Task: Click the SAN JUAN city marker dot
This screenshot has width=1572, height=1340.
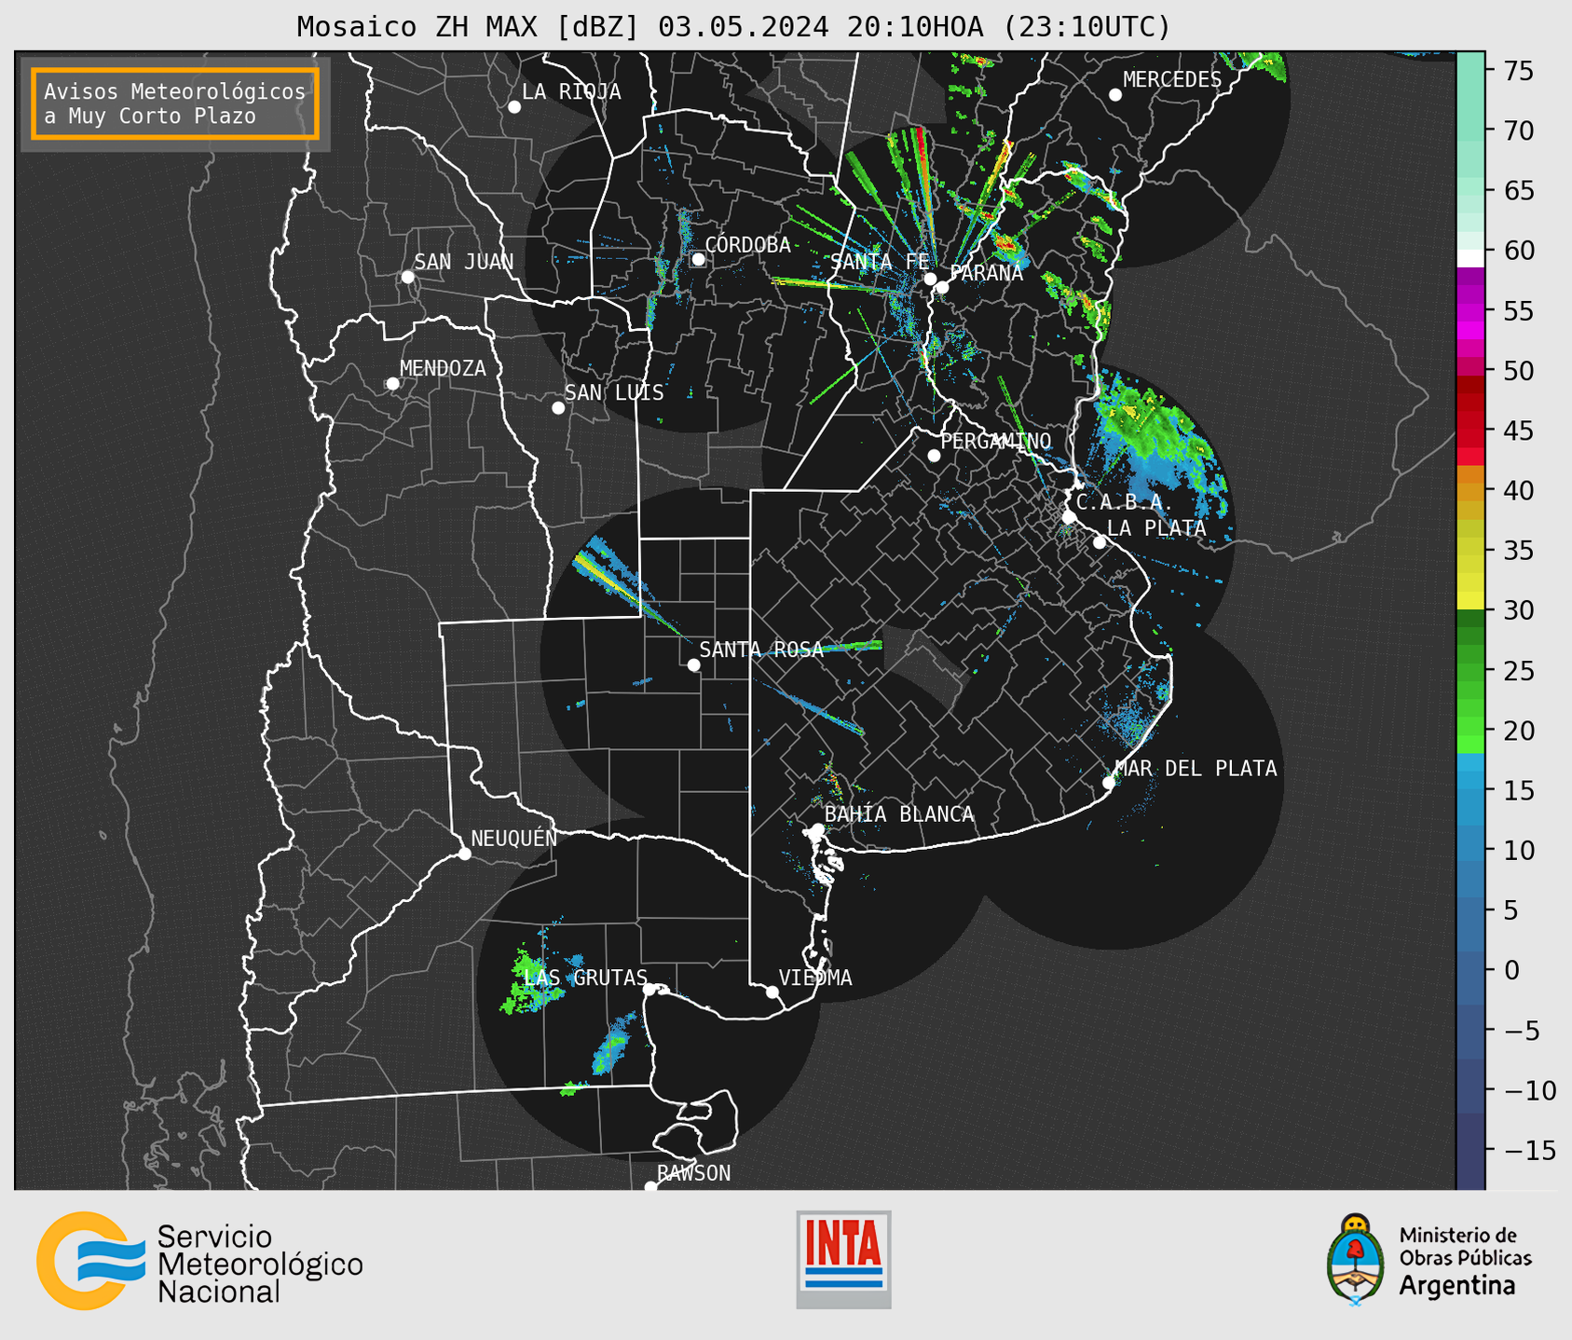Action: click(x=407, y=277)
